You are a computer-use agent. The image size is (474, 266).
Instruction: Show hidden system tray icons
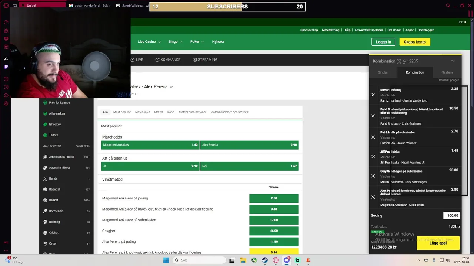click(x=418, y=260)
